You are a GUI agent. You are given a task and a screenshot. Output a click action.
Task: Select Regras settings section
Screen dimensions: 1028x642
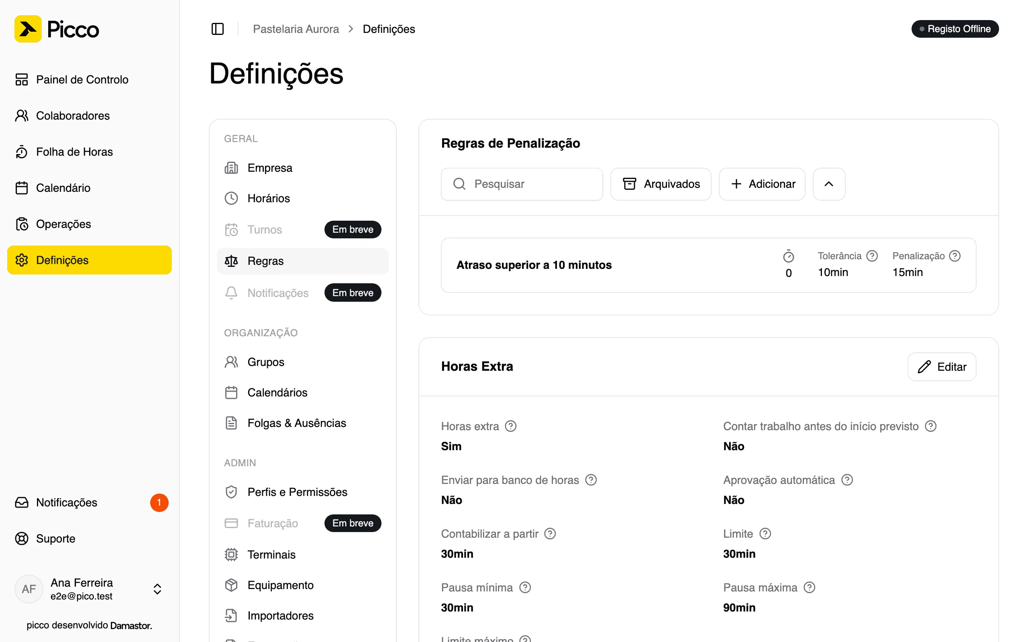click(x=302, y=261)
